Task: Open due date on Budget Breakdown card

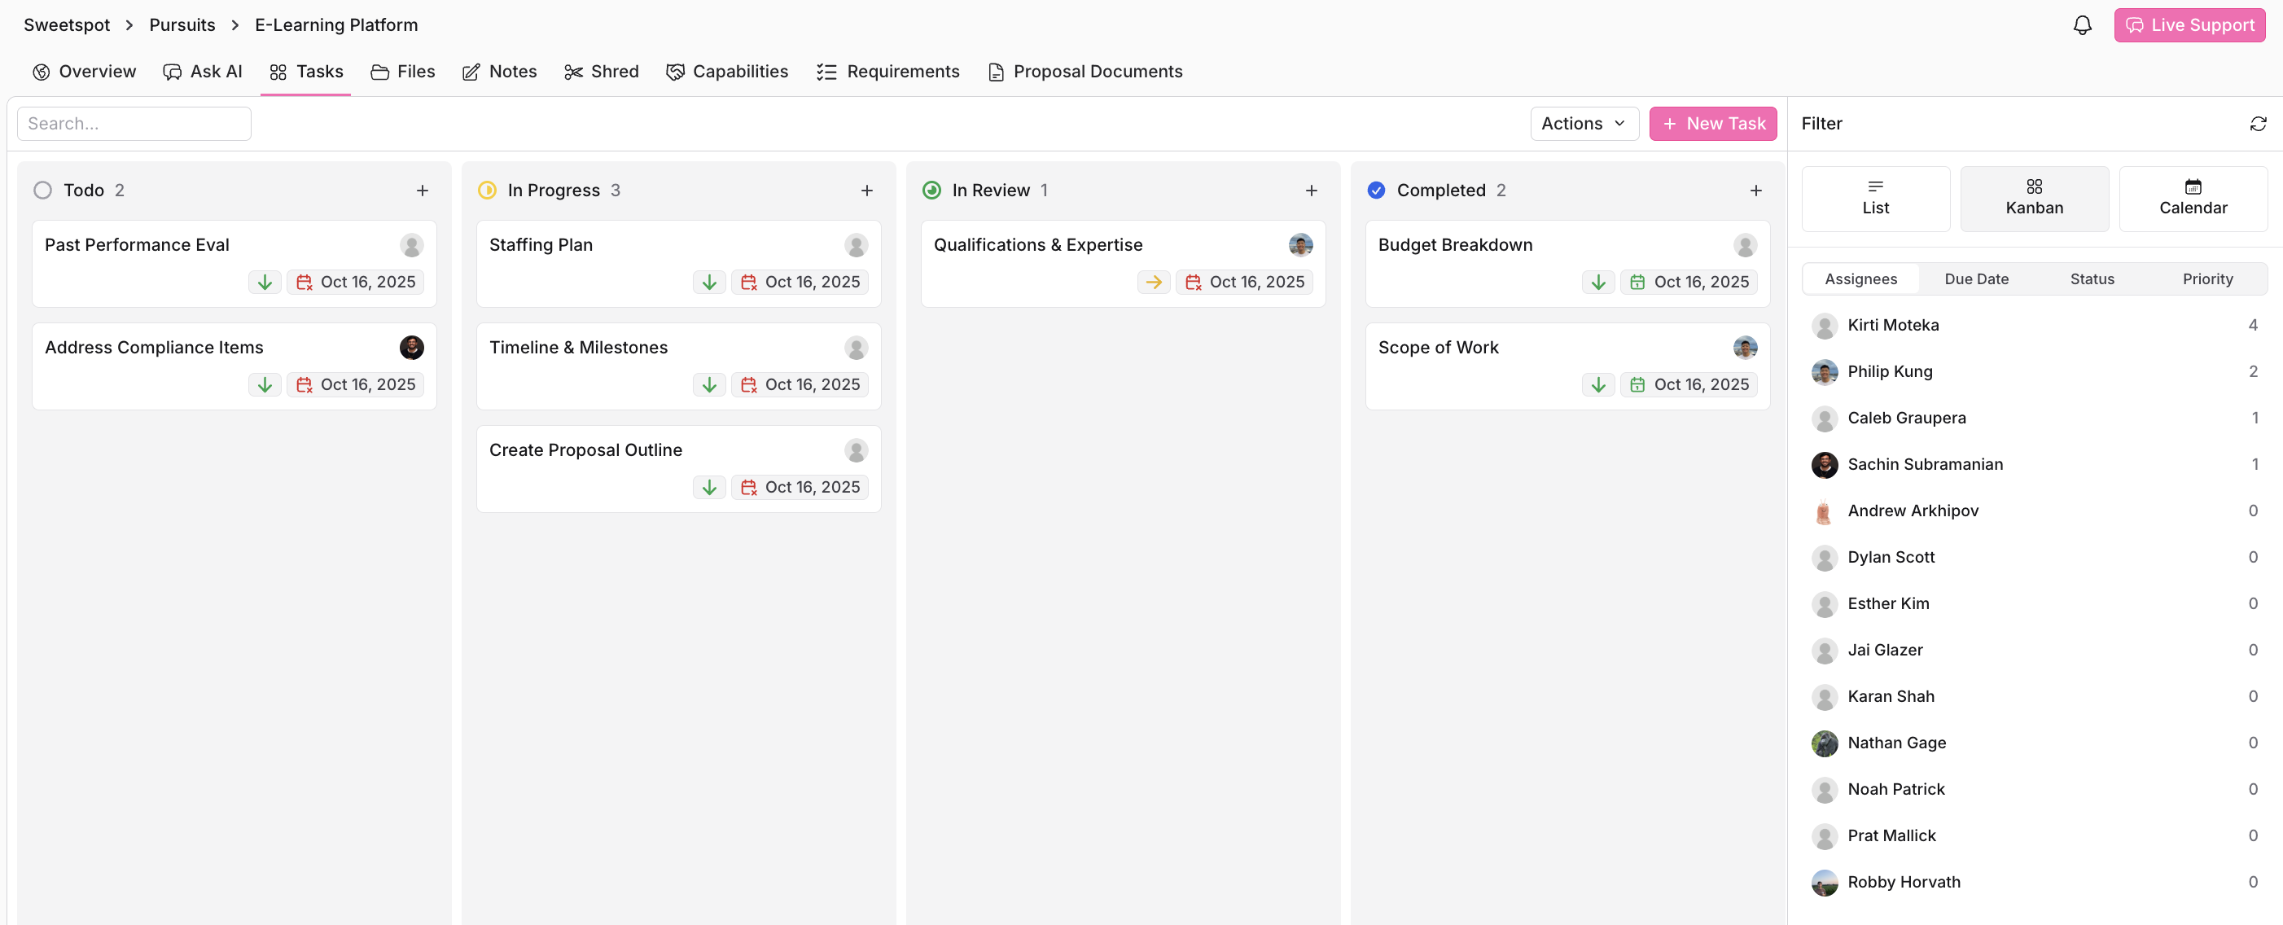Action: click(x=1689, y=282)
